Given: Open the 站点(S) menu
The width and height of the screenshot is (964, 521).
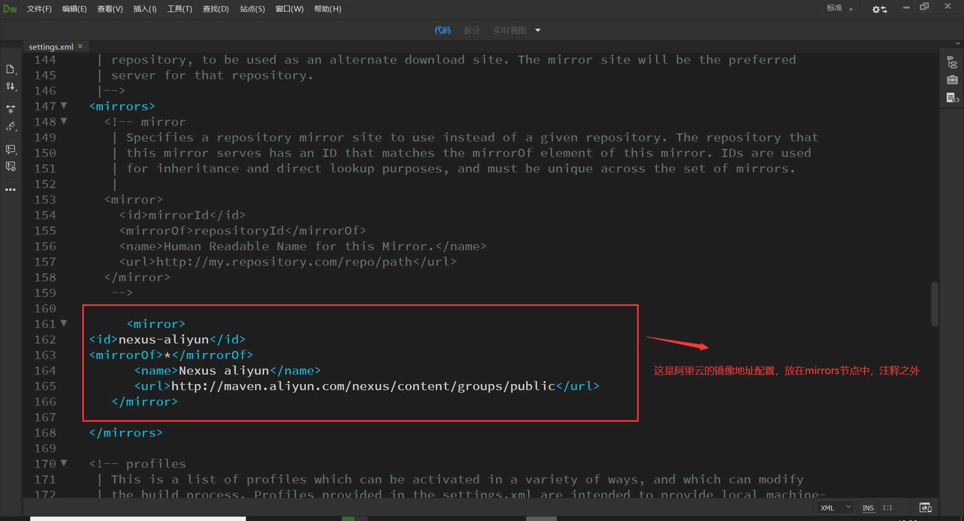Looking at the screenshot, I should [x=252, y=9].
